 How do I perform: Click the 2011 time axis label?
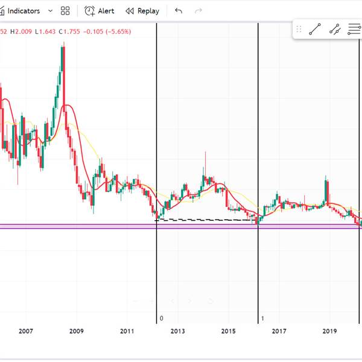point(127,331)
